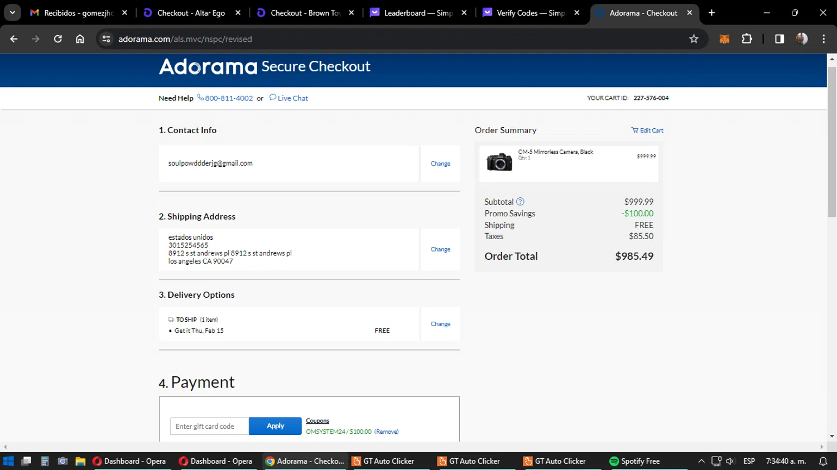Apply the gift card code
837x470 pixels.
(x=275, y=426)
